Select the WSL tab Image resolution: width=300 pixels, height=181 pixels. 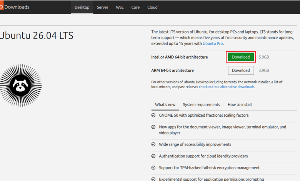click(x=120, y=7)
